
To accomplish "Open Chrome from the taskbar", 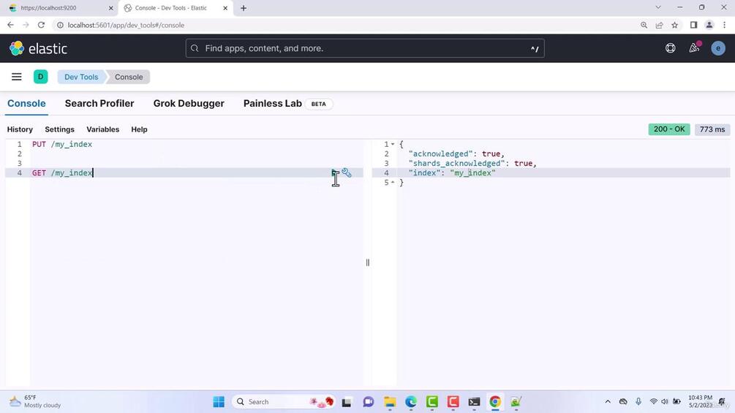I will coord(495,402).
